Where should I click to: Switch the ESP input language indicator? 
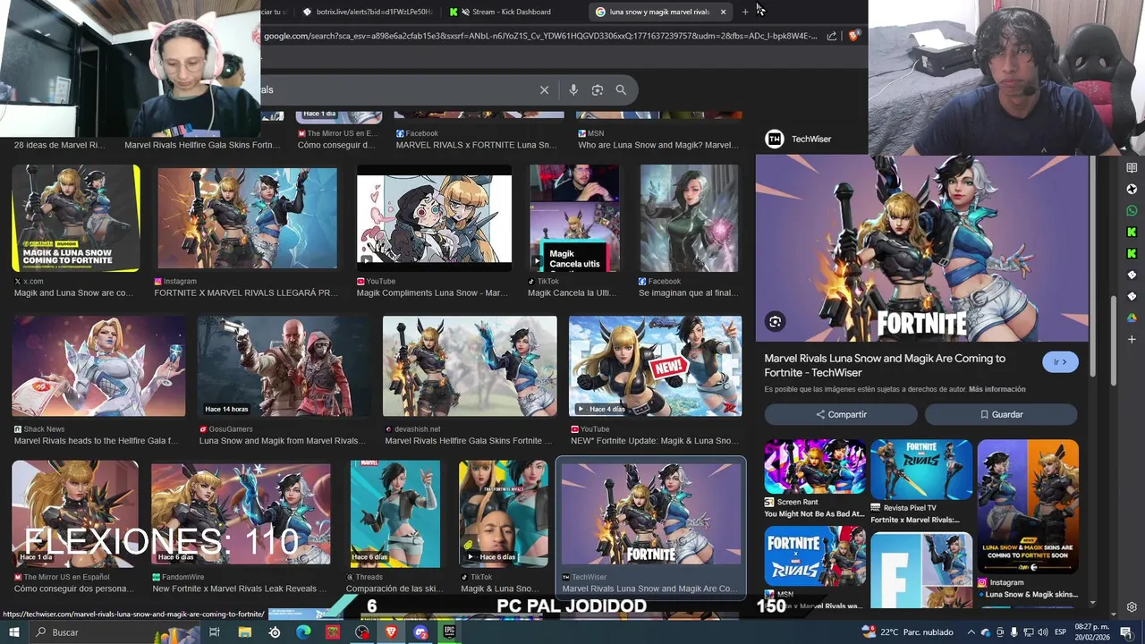click(1060, 632)
